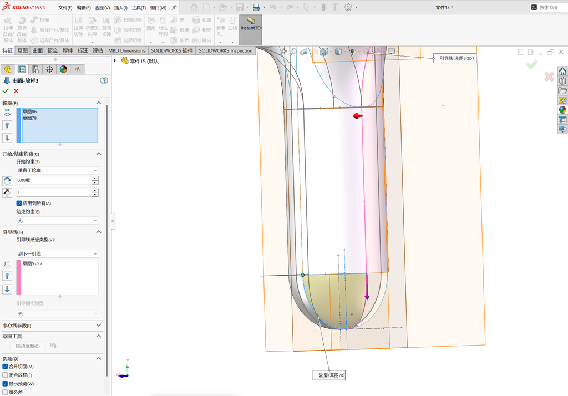The height and width of the screenshot is (396, 568).
Task: Collapse the 开始/结束约束 section
Action: [x=99, y=154]
